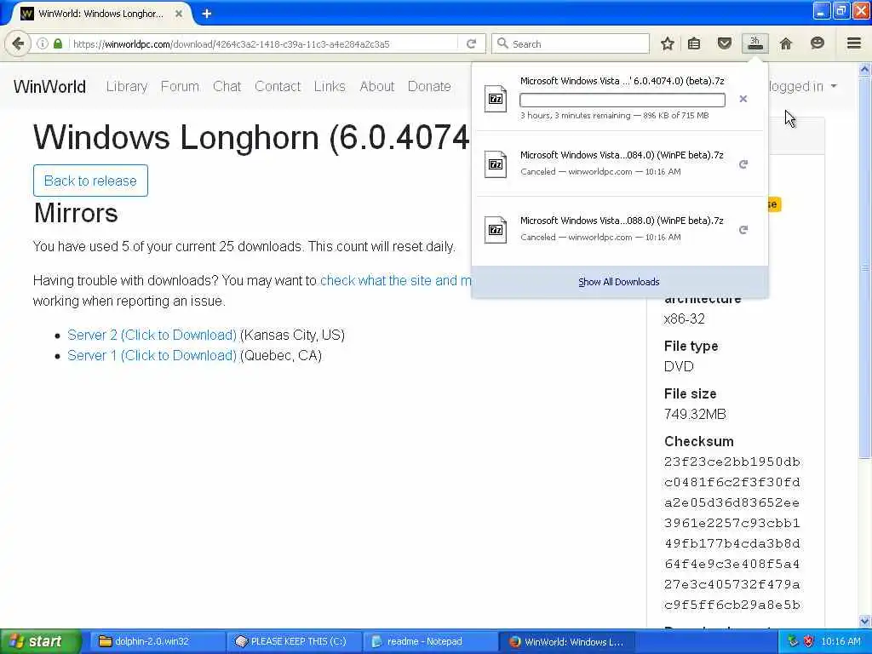
Task: Switch to dolphin-2.0.win32 taskbar window
Action: tap(157, 641)
